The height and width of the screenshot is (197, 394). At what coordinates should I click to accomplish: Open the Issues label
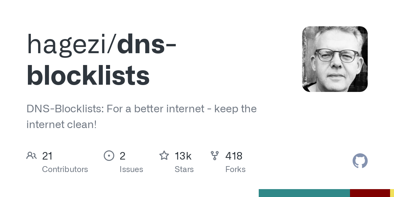pyautogui.click(x=131, y=169)
